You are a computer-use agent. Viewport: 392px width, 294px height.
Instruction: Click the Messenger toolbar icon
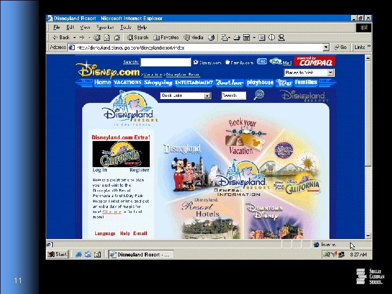click(x=281, y=38)
